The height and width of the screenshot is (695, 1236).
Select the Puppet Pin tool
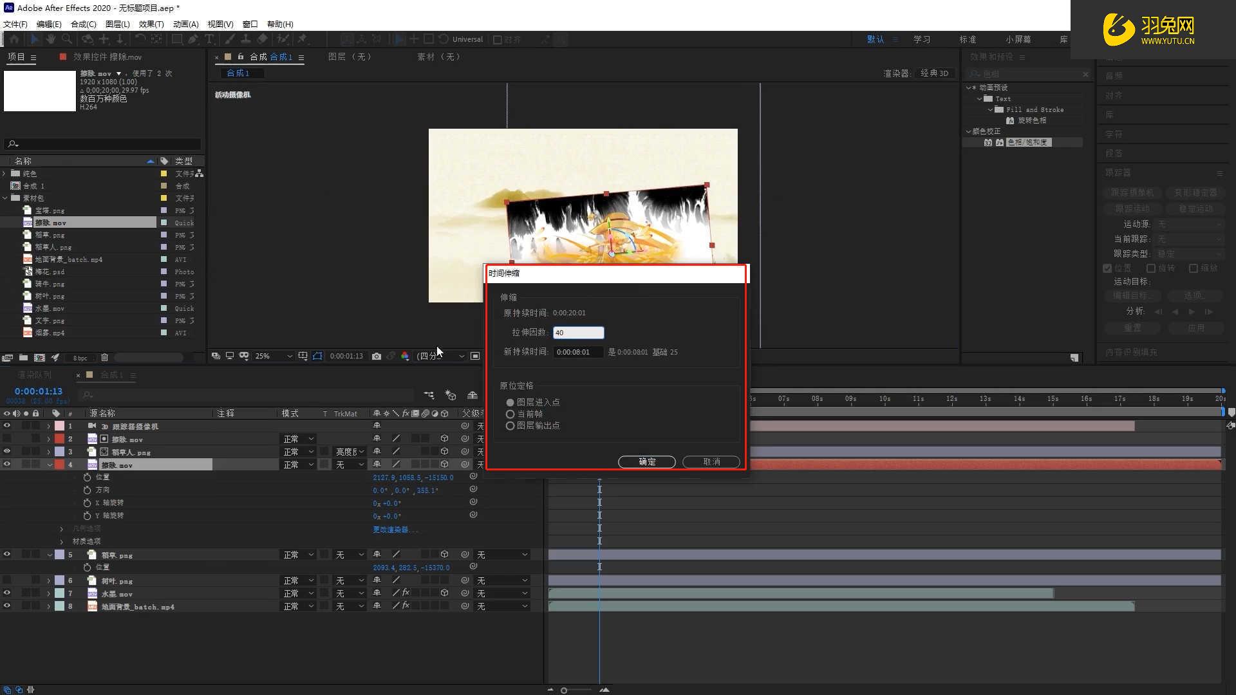[302, 39]
